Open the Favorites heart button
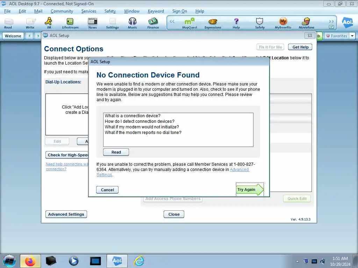This screenshot has width=358, height=268. [x=337, y=36]
